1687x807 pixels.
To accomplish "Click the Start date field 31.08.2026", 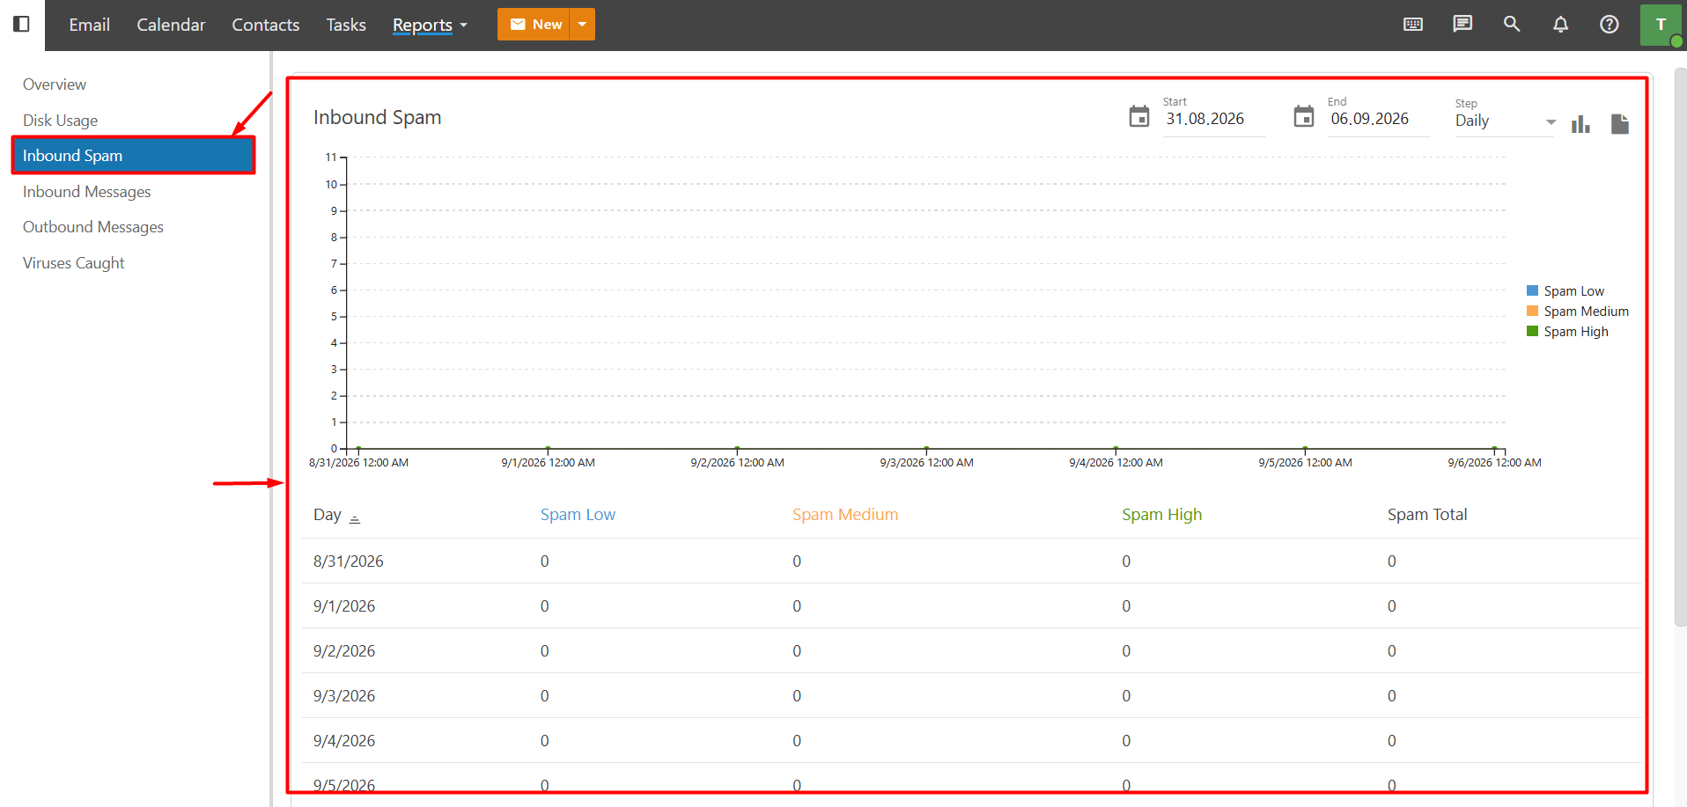I will click(1213, 119).
